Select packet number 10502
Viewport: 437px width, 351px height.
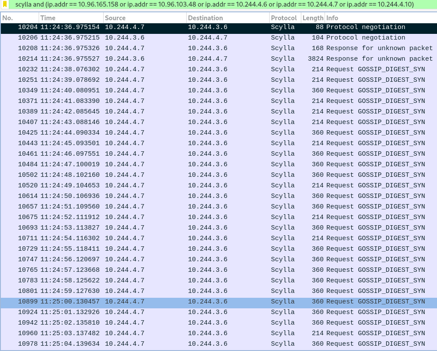(x=219, y=175)
